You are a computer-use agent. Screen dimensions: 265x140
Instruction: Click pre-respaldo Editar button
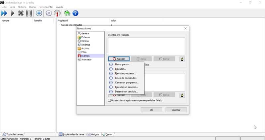click(141, 59)
